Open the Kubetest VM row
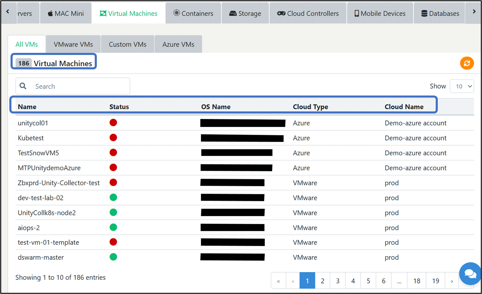This screenshot has height=294, width=482. tap(245, 138)
